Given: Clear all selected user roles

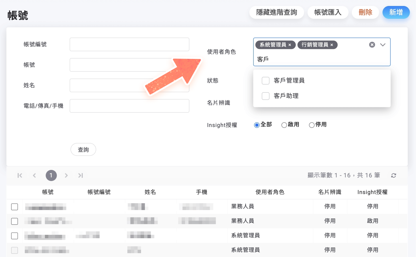Looking at the screenshot, I should click(x=372, y=44).
